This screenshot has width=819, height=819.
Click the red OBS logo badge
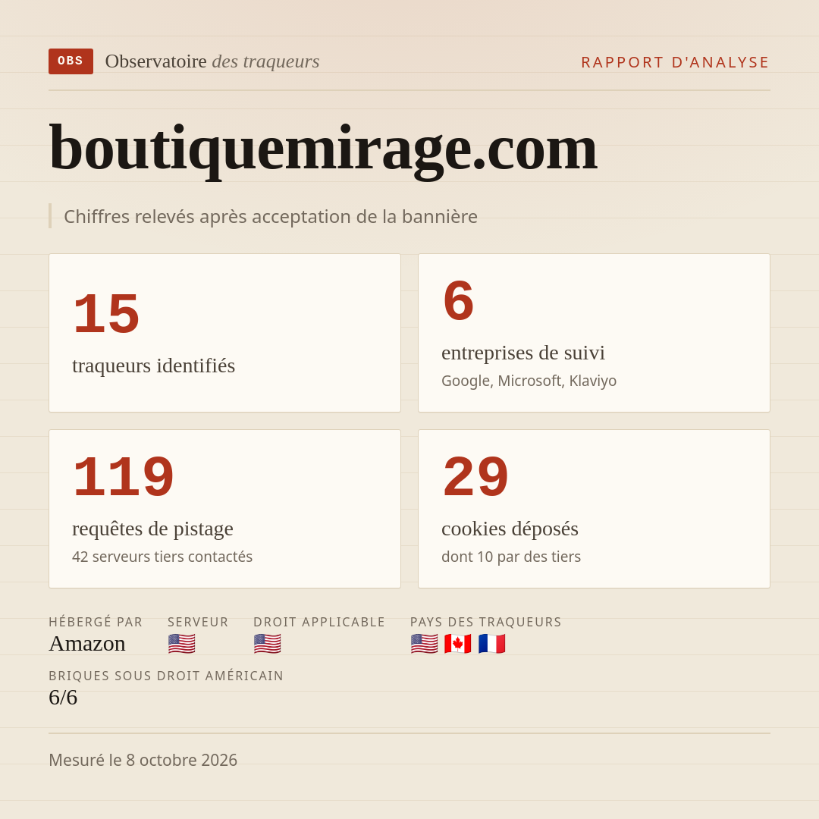pos(71,61)
